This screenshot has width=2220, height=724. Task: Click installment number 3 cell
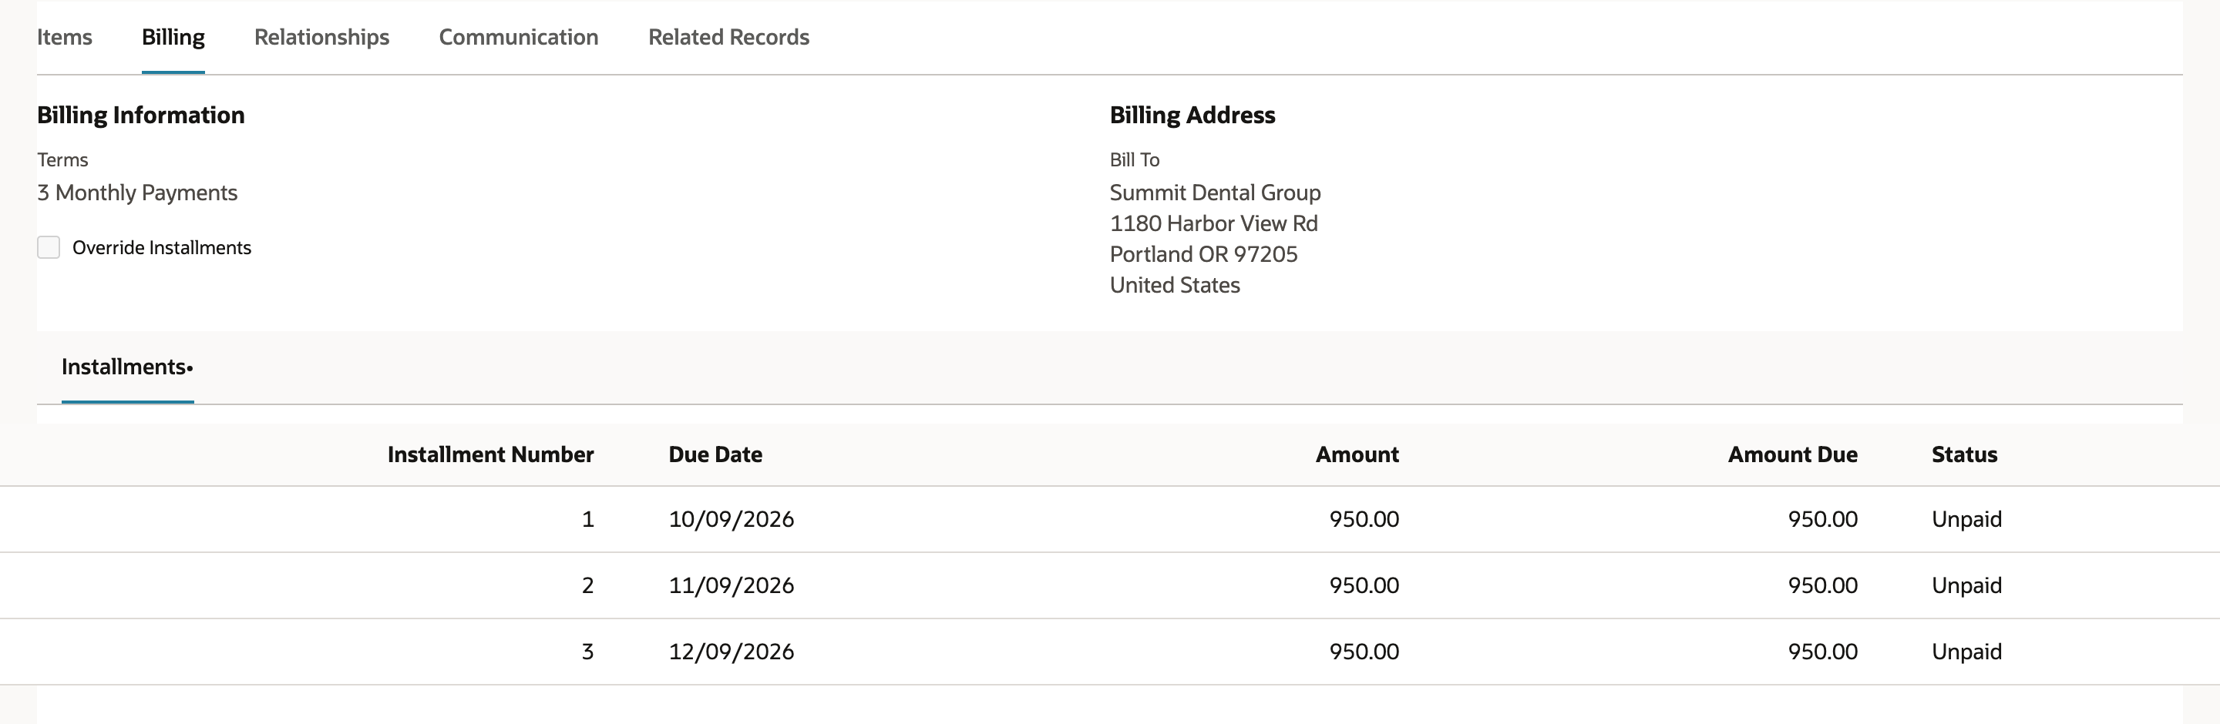click(x=587, y=652)
